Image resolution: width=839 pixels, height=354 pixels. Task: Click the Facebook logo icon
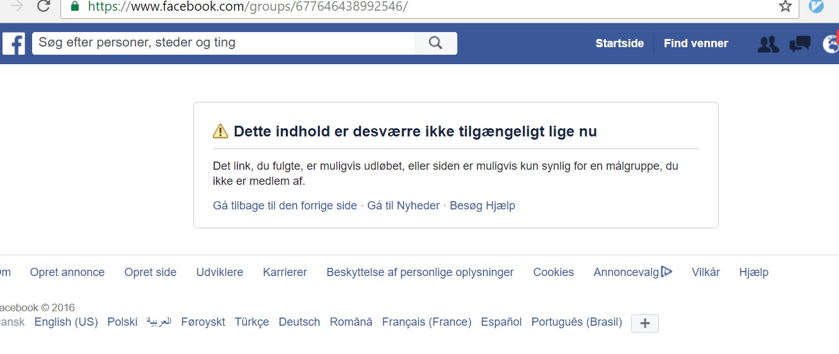14,43
